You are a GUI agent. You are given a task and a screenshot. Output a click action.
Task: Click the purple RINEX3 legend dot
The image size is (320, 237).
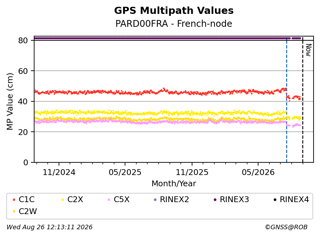point(215,200)
